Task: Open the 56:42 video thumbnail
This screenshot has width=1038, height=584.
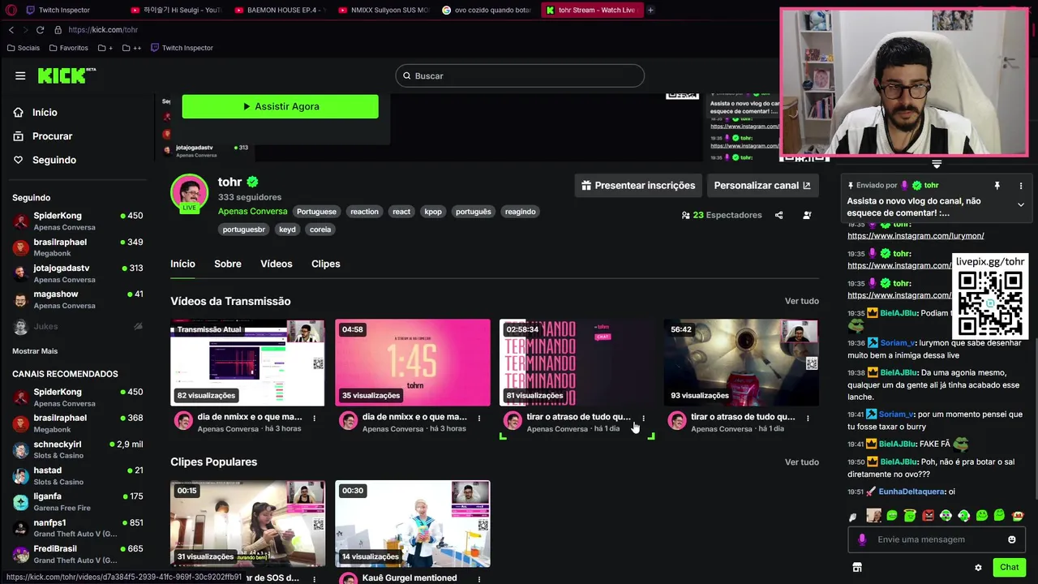Action: tap(741, 363)
